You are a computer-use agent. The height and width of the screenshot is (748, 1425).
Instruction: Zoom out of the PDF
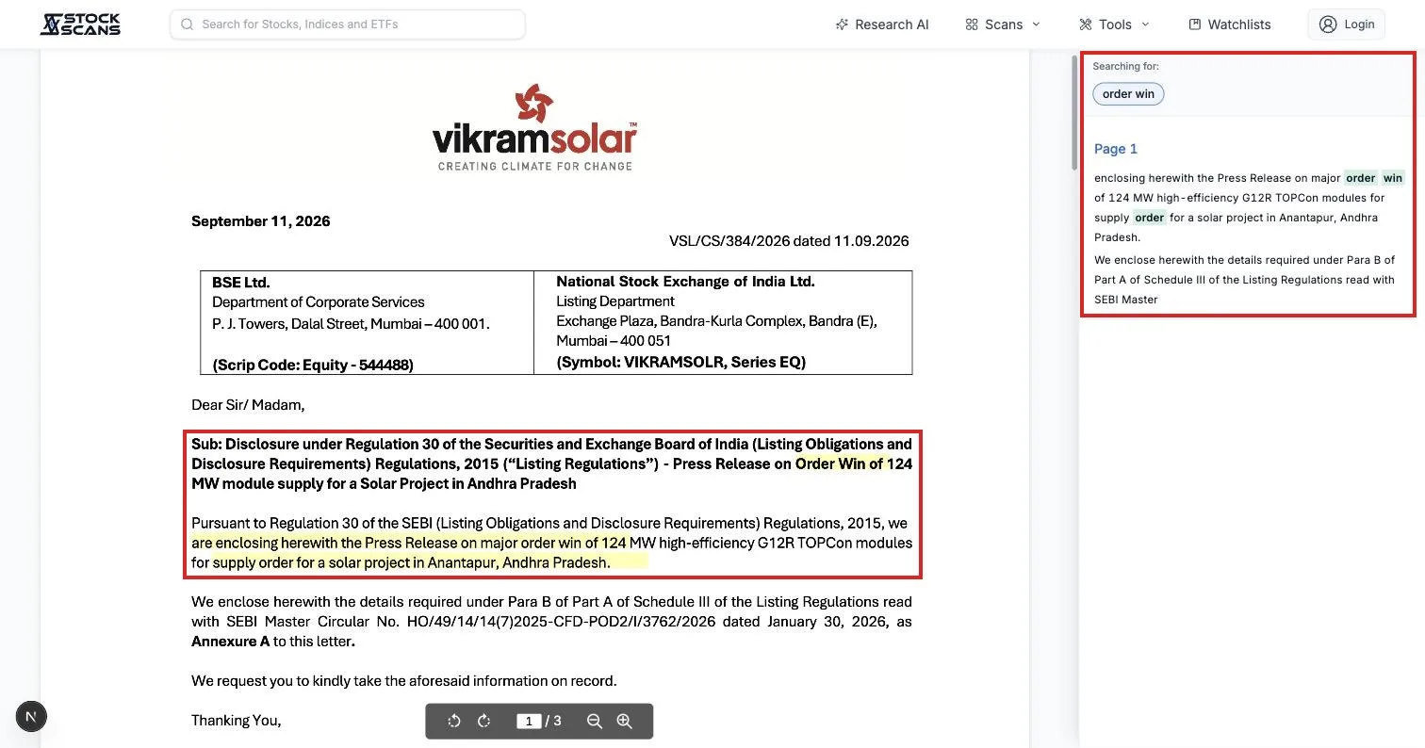594,721
